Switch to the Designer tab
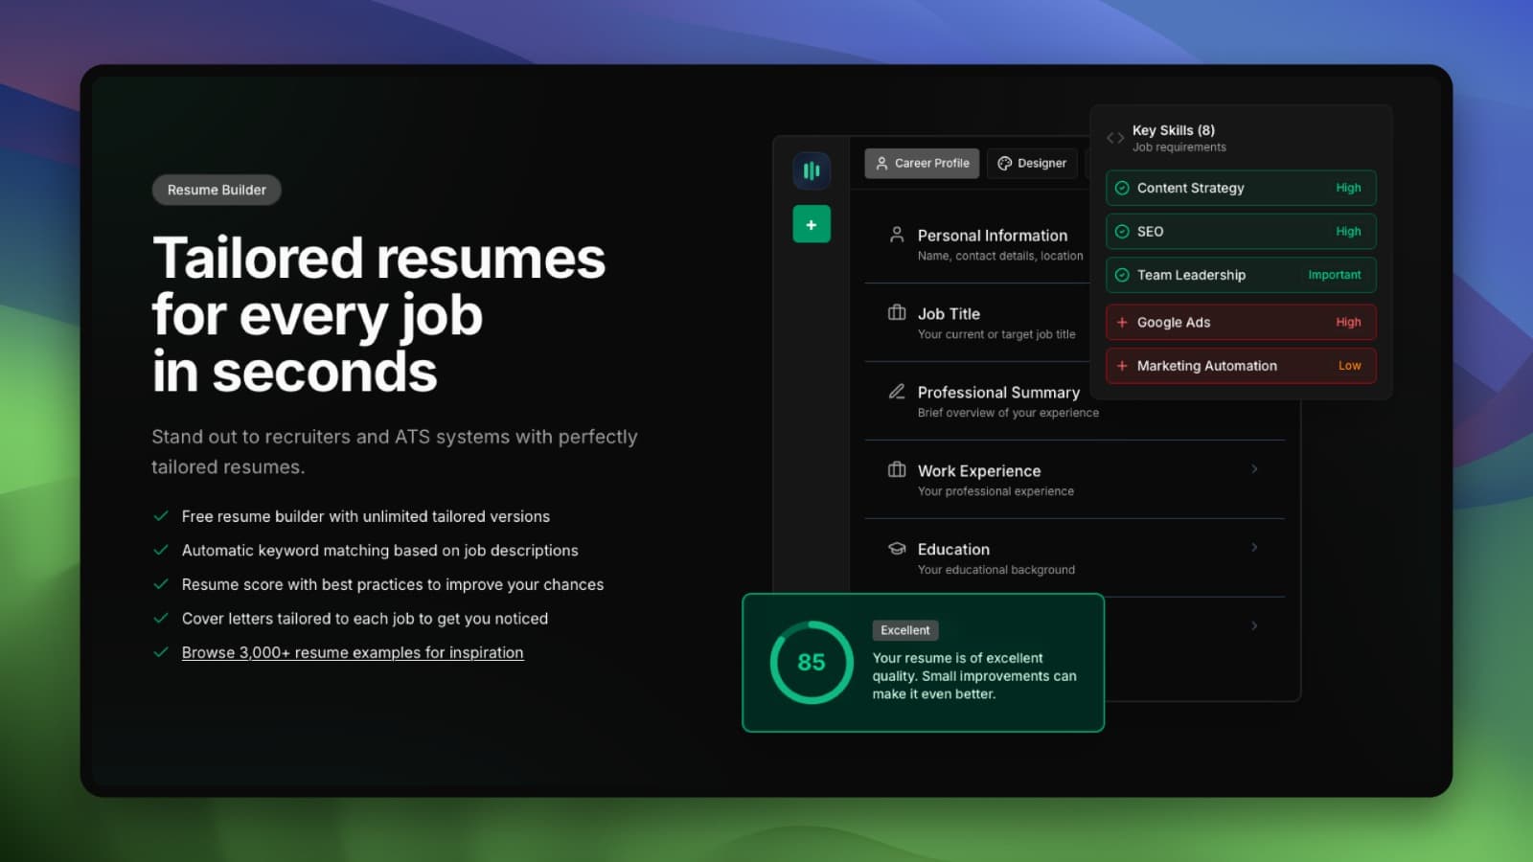Image resolution: width=1533 pixels, height=862 pixels. tap(1032, 164)
